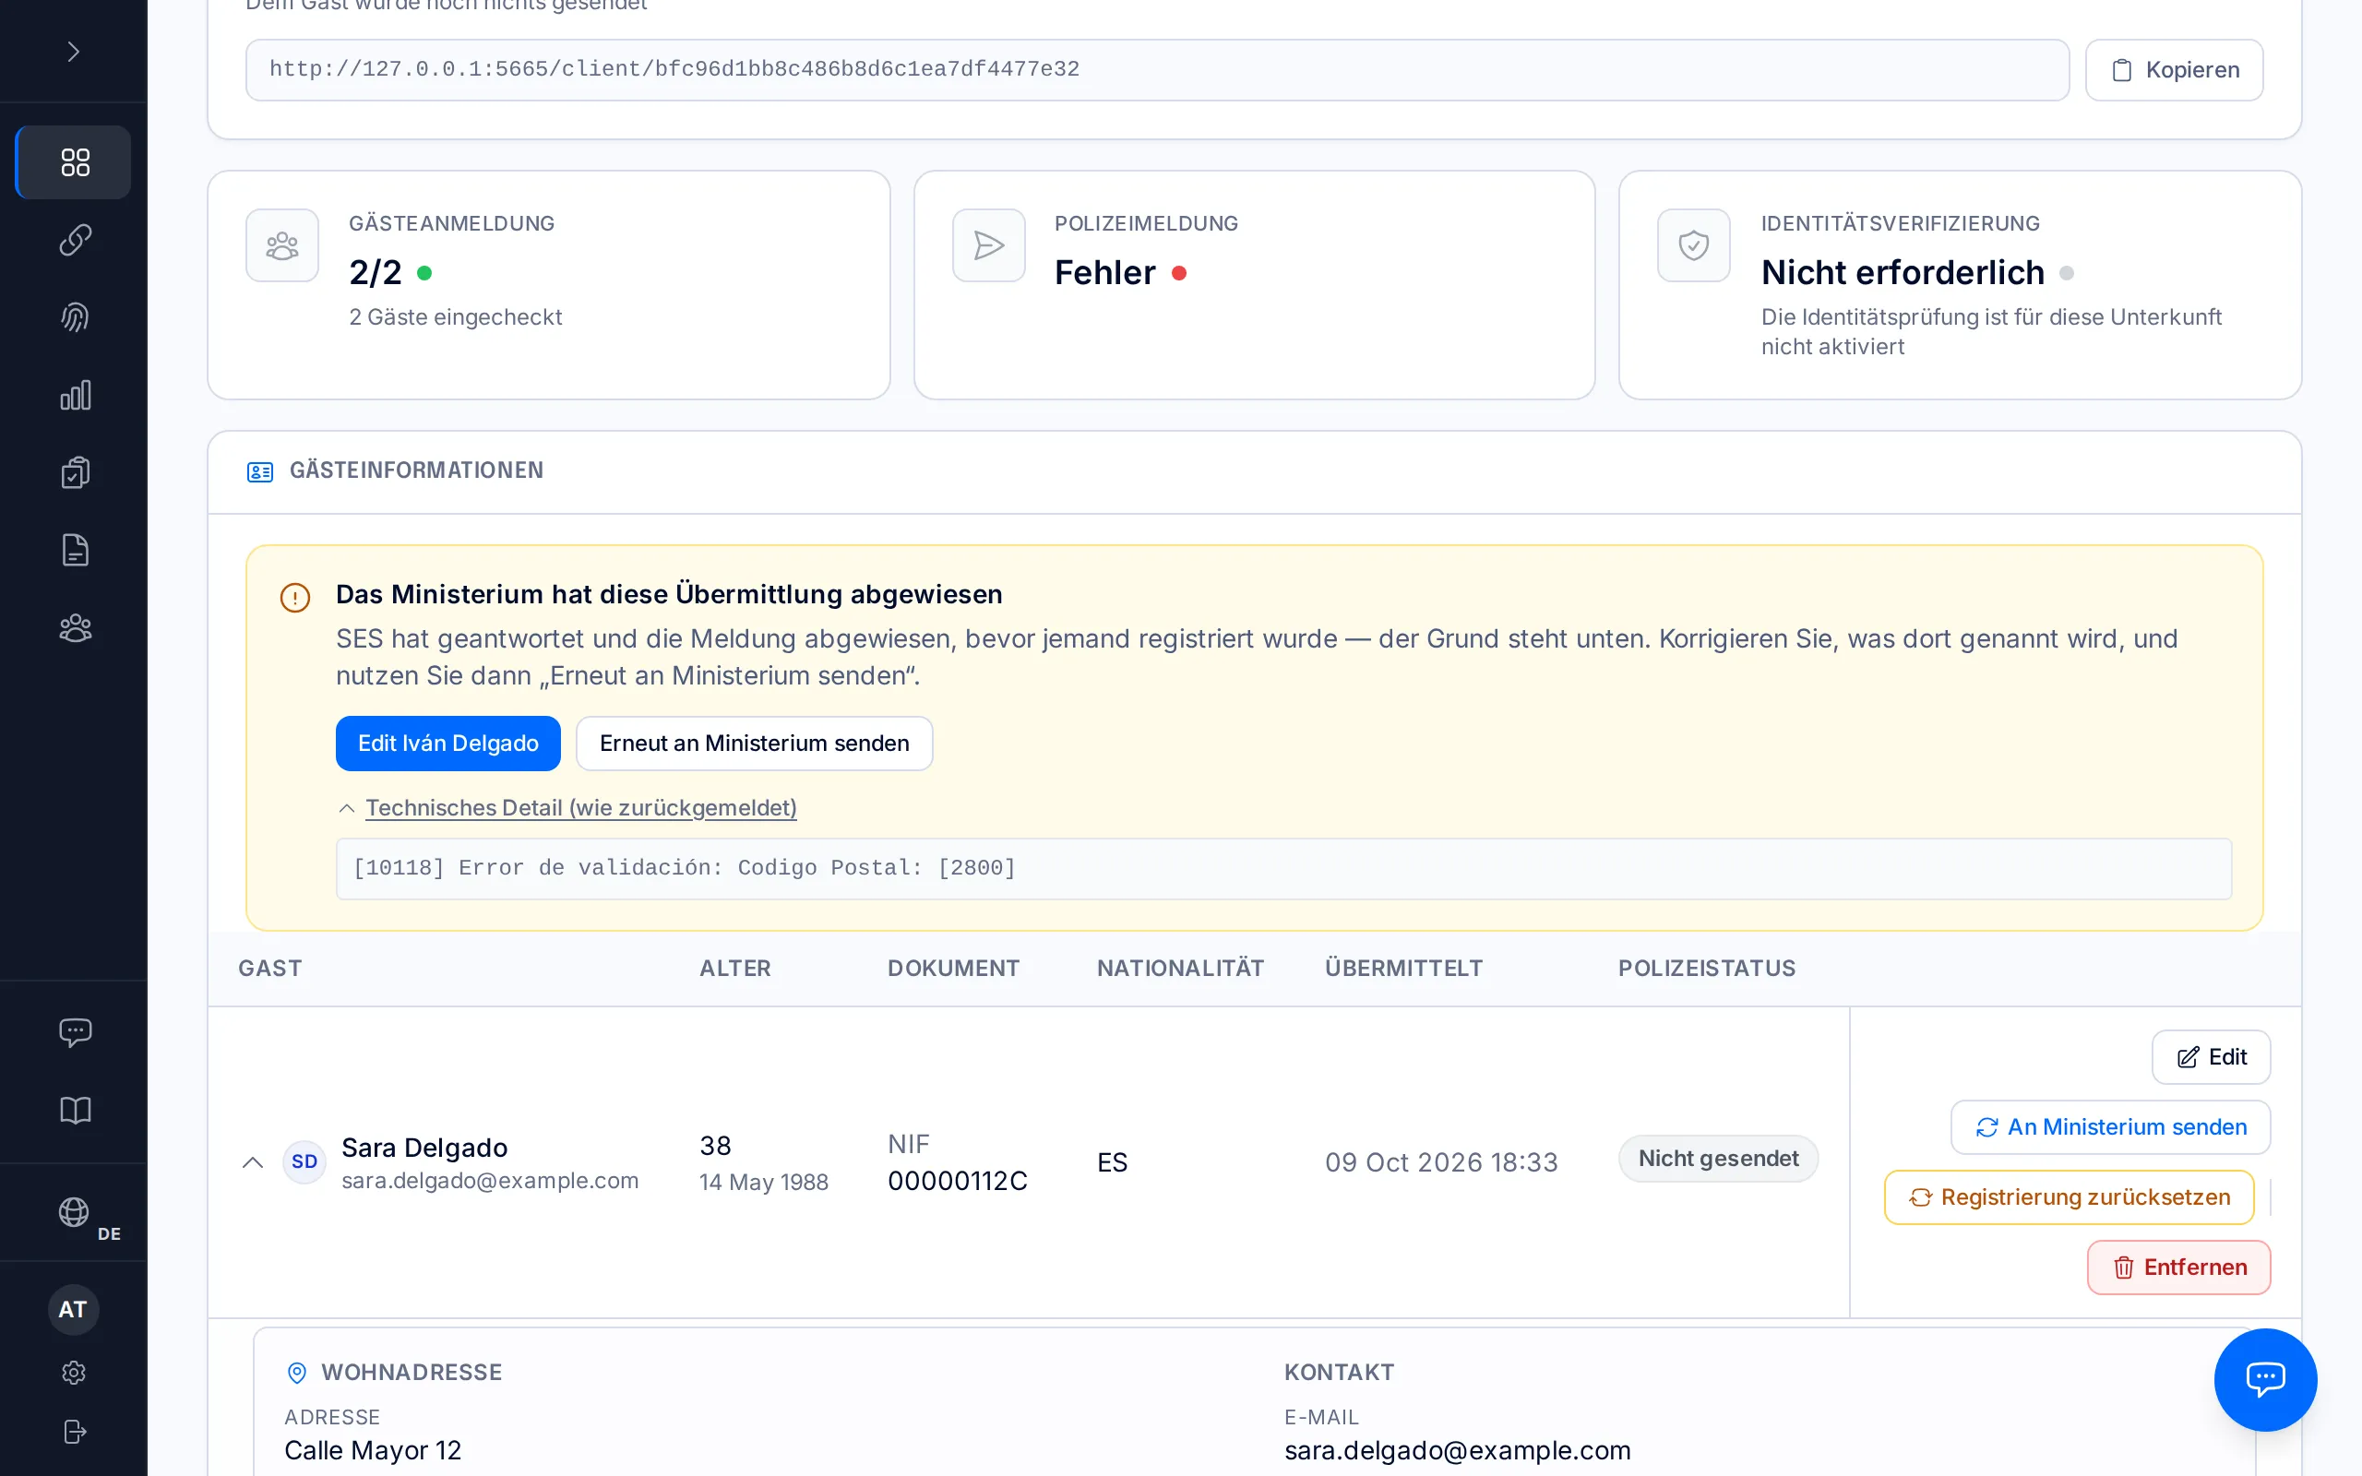Open settings gear icon in sidebar
2362x1476 pixels.
(x=74, y=1373)
